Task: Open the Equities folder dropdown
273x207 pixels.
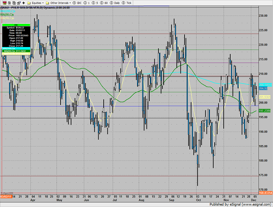Action: tap(36, 3)
